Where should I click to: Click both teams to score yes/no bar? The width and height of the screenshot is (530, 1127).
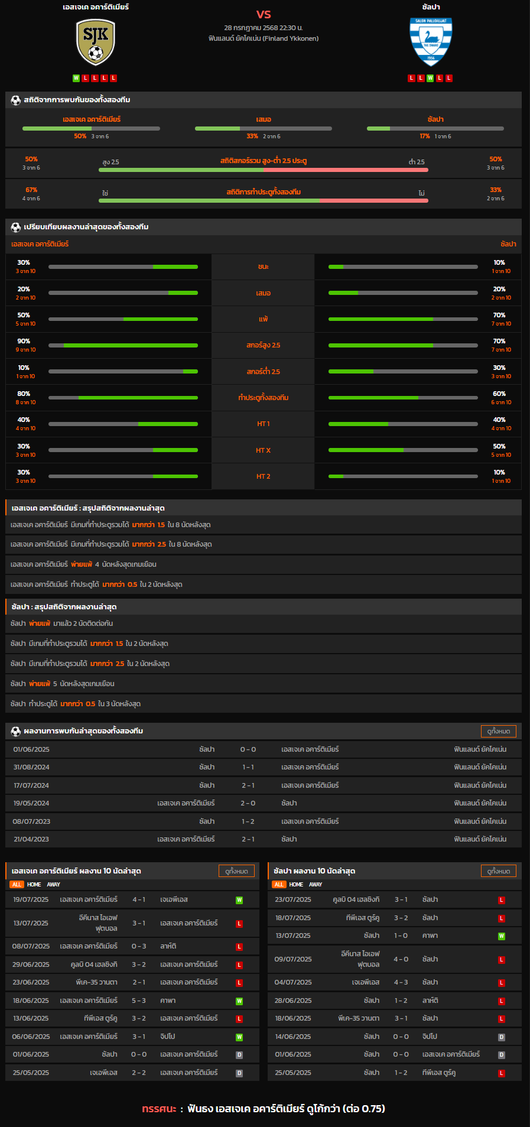(x=264, y=200)
